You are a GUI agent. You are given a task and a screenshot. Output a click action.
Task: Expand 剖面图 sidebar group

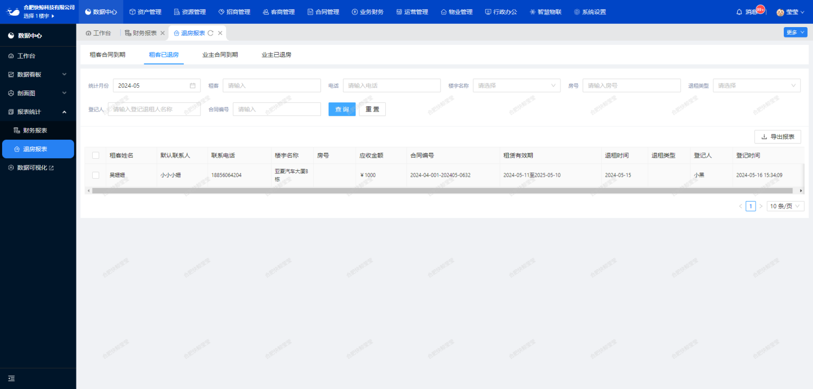coord(38,93)
